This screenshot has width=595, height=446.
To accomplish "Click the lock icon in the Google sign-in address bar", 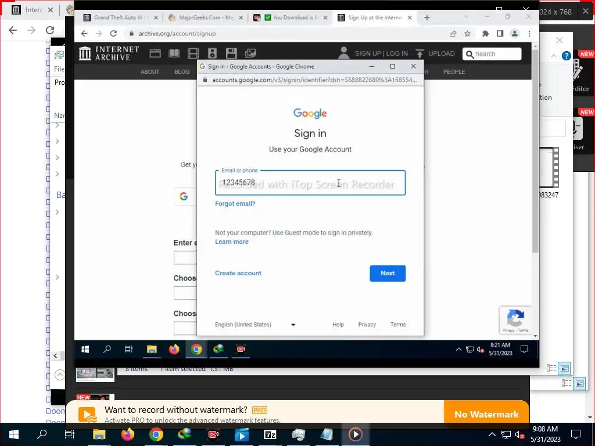I will pyautogui.click(x=205, y=80).
